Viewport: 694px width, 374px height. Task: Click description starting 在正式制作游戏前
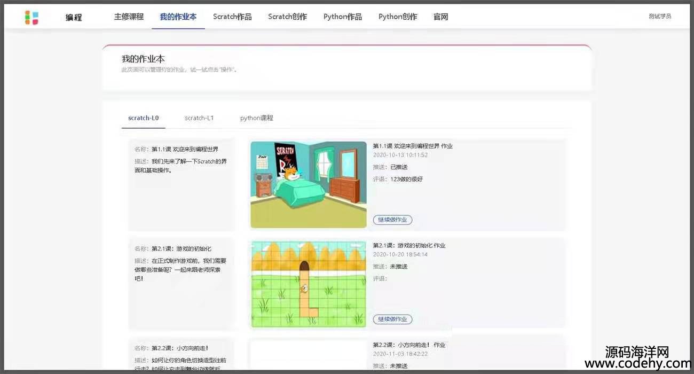tap(181, 270)
